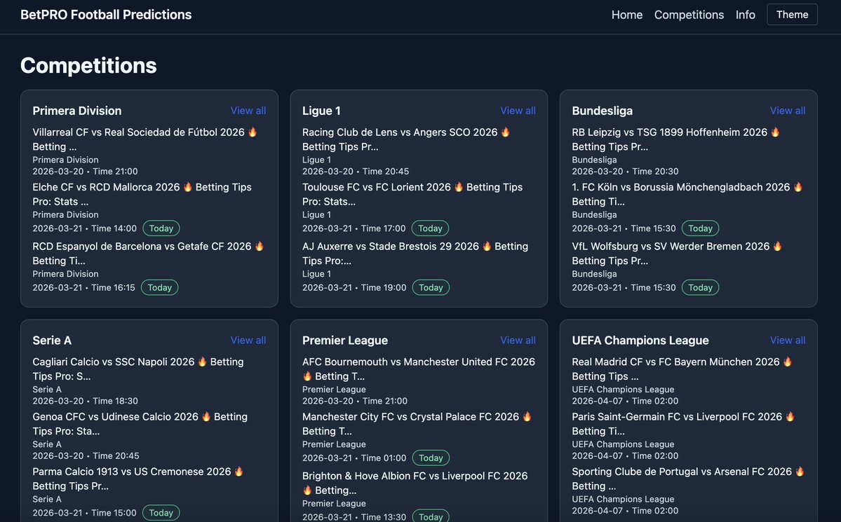Select '2026-04-07 • Time 02:00' under Real Madrid
Image resolution: width=841 pixels, height=522 pixels.
point(625,401)
